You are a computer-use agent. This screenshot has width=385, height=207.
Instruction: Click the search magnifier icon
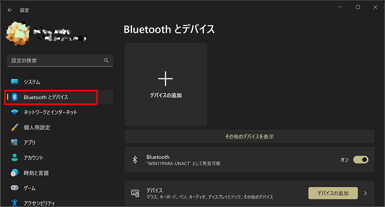click(106, 61)
